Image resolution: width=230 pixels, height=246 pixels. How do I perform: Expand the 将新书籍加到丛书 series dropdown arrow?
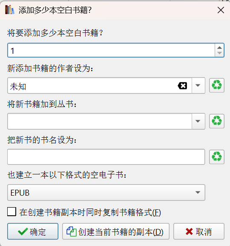coord(198,121)
